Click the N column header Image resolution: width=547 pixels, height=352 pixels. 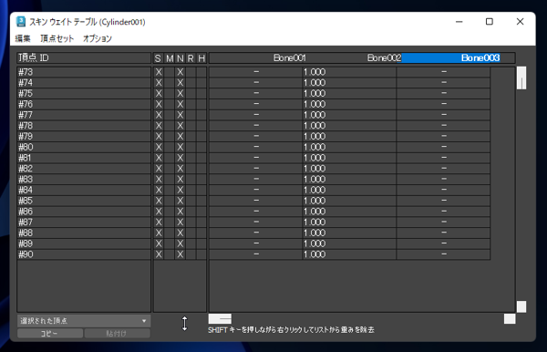(x=180, y=58)
